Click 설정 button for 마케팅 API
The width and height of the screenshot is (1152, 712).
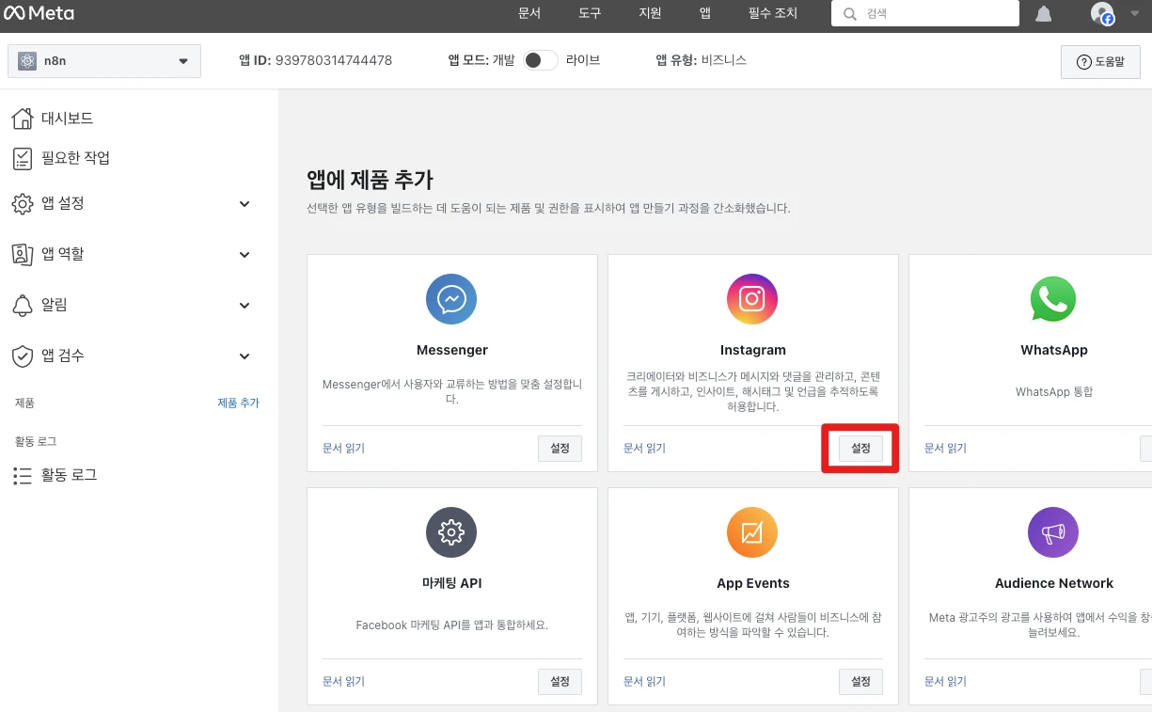pos(560,682)
